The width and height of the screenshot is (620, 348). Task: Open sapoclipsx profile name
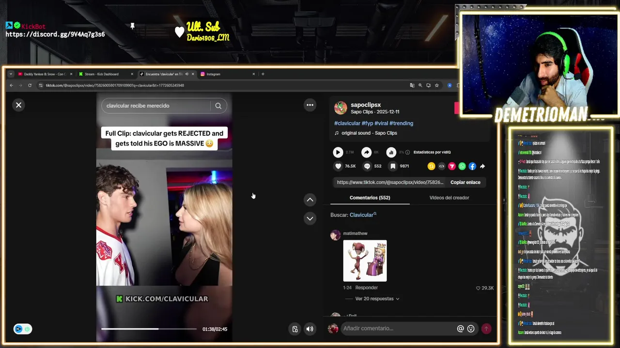366,105
